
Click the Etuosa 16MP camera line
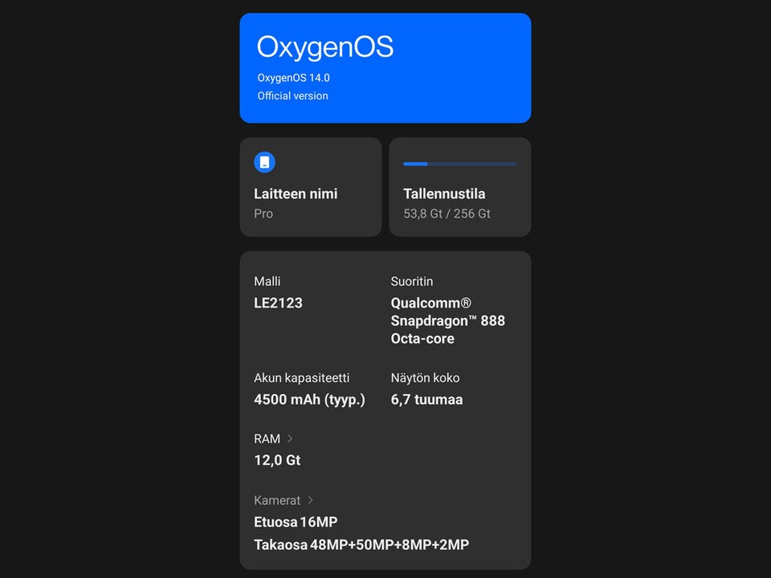296,522
